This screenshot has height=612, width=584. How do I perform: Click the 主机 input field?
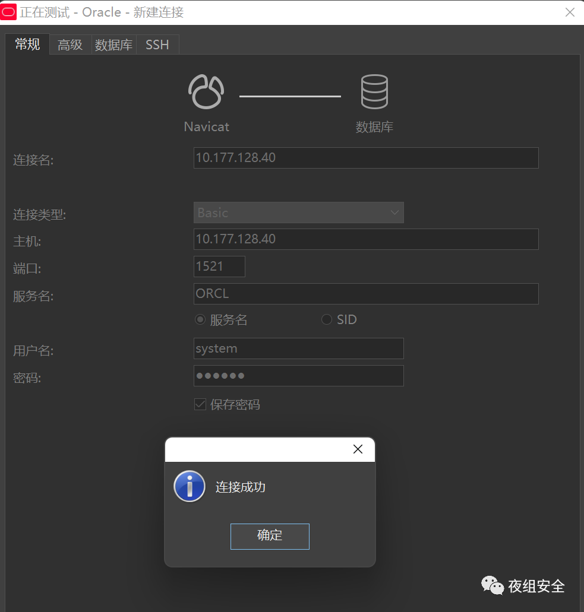coord(366,239)
